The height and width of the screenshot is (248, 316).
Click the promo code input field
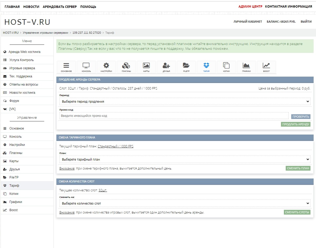(x=174, y=116)
